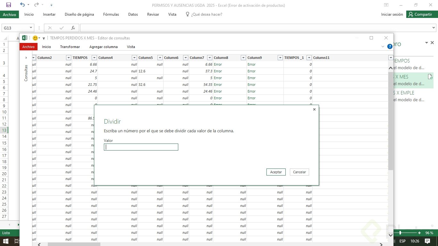438x246 pixels.
Task: Expand the Consultas side pane
Action: click(26, 58)
